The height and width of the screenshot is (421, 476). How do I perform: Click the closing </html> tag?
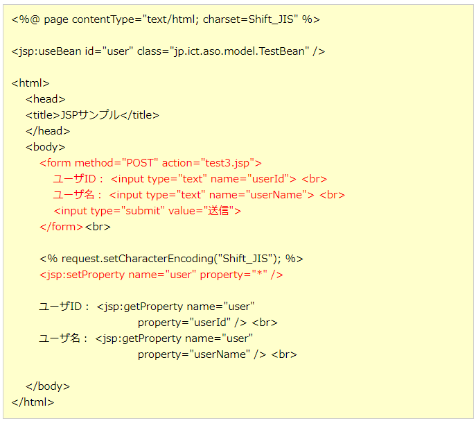click(33, 402)
